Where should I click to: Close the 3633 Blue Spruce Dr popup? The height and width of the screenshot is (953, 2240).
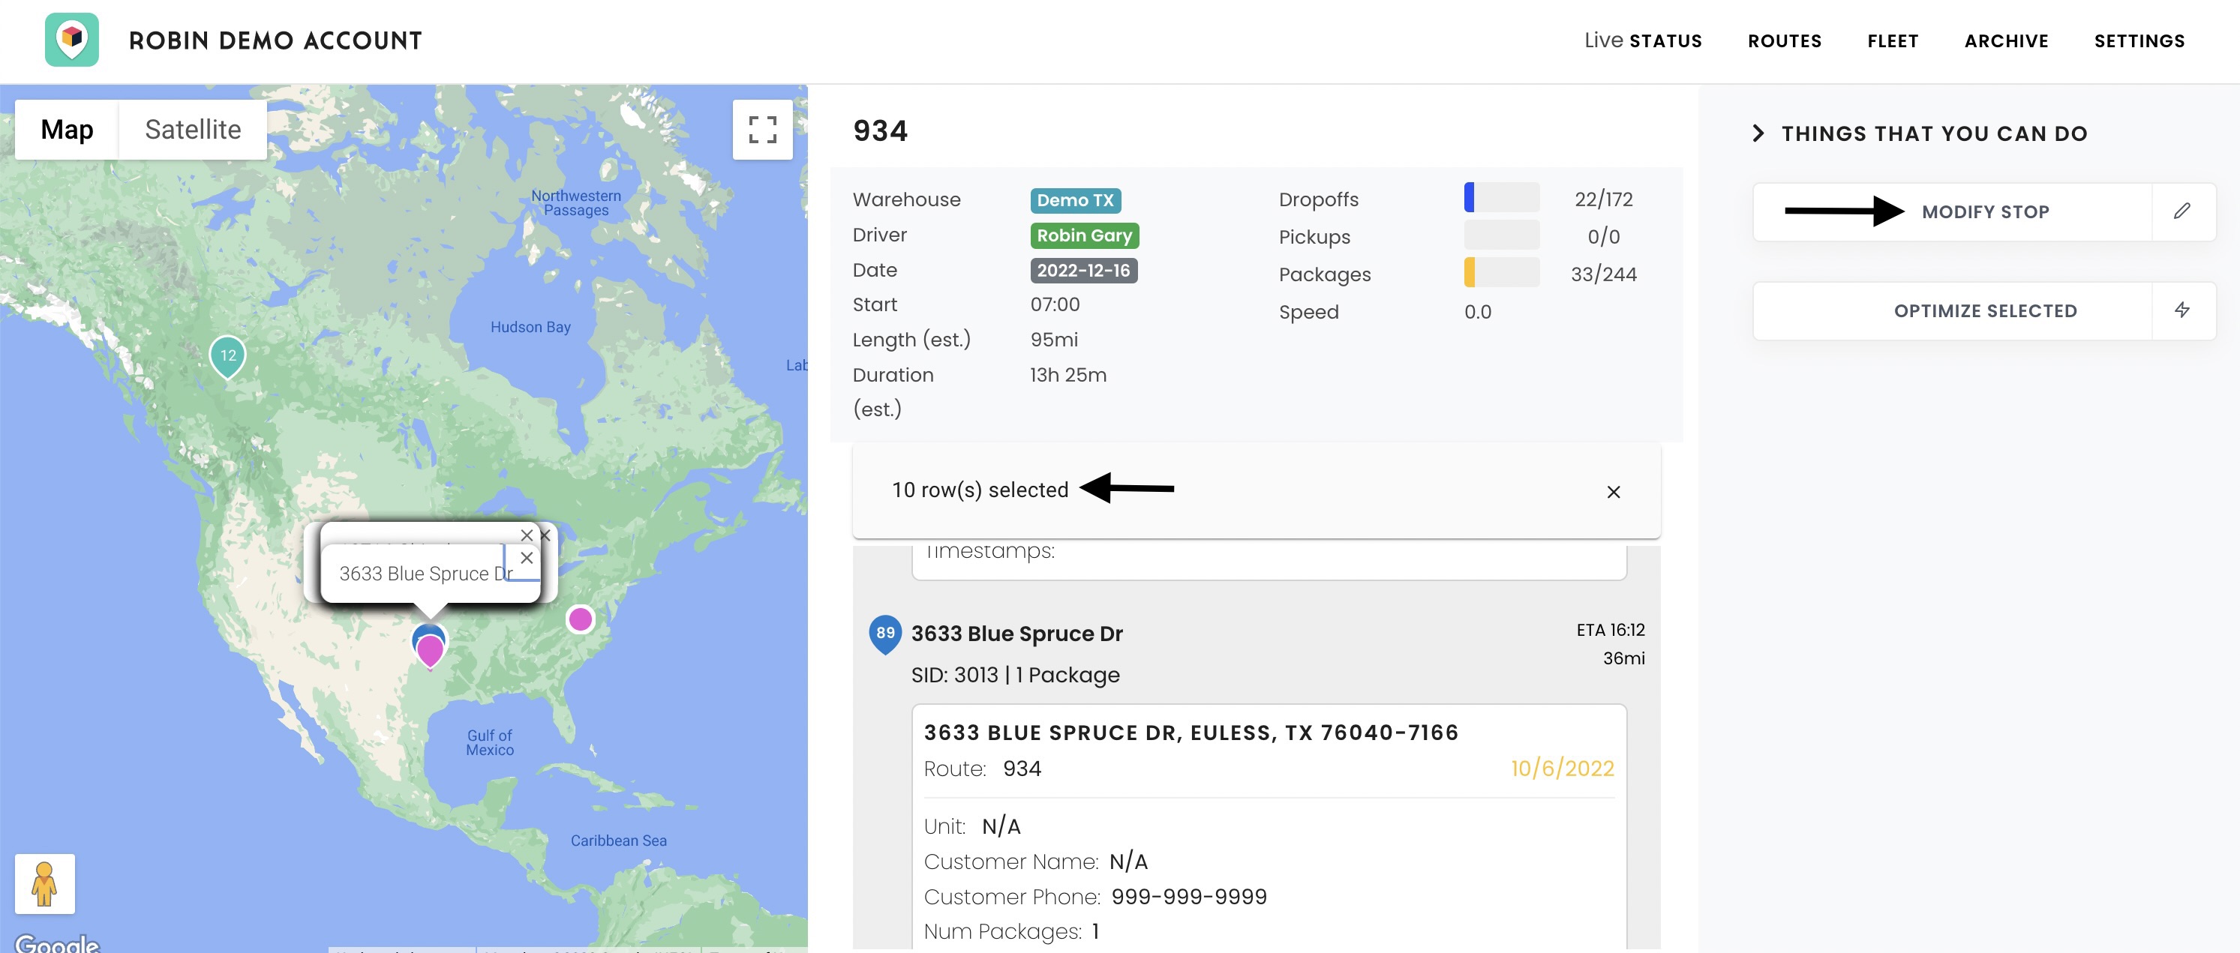[527, 559]
